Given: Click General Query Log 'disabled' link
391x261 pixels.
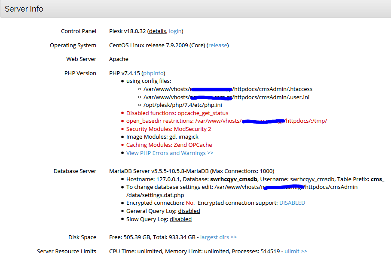Looking at the screenshot, I should tap(189, 211).
